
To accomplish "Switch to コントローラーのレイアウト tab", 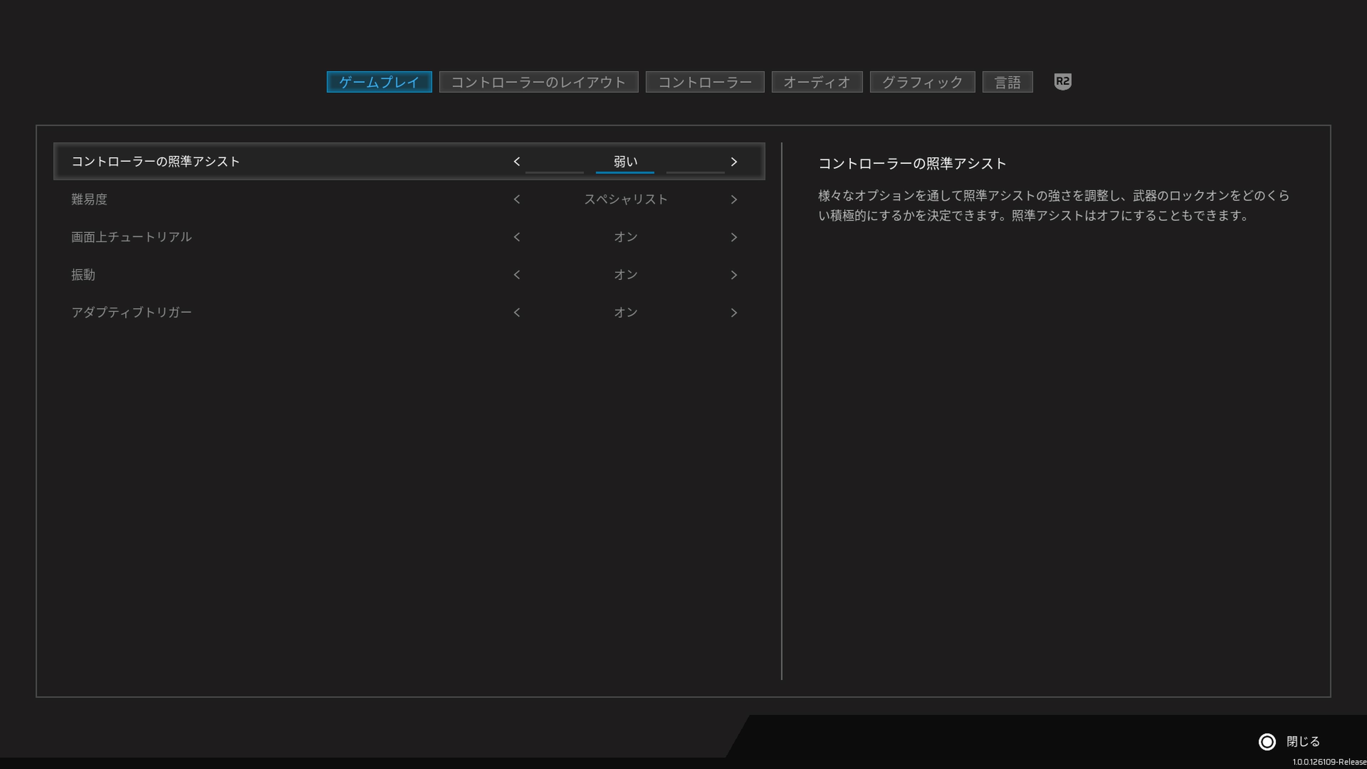I will coord(538,82).
